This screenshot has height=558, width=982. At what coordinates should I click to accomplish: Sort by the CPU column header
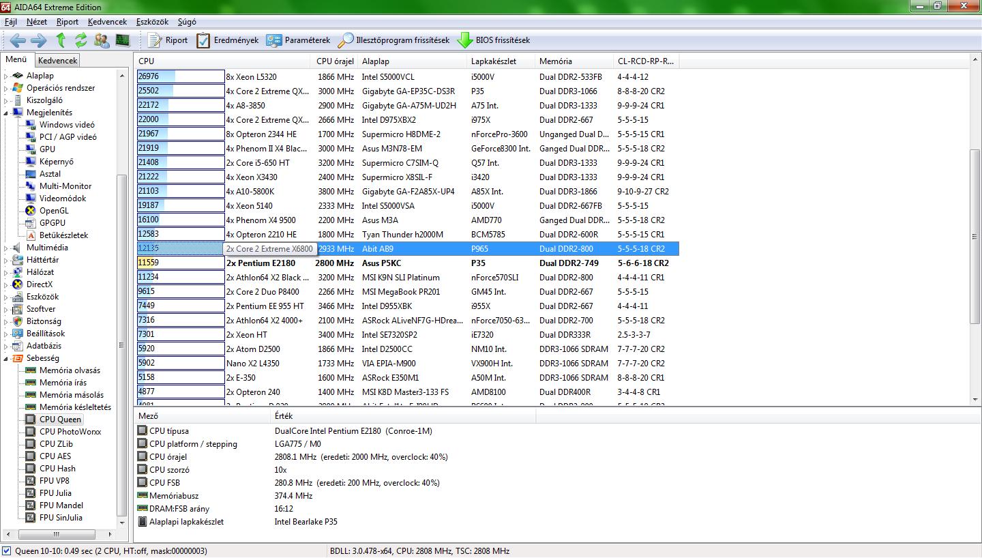[224, 61]
